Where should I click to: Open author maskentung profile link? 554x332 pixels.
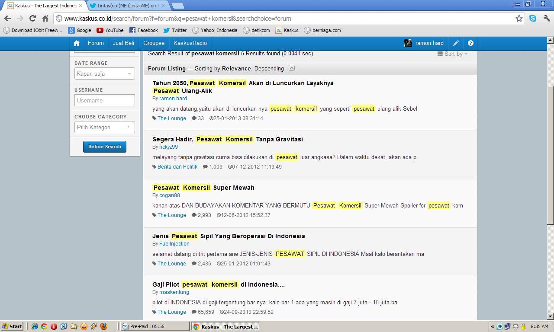tap(174, 292)
